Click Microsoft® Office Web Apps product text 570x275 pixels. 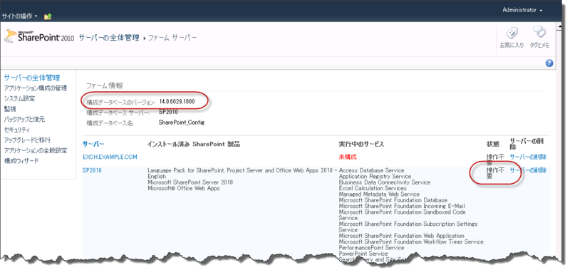184,188
